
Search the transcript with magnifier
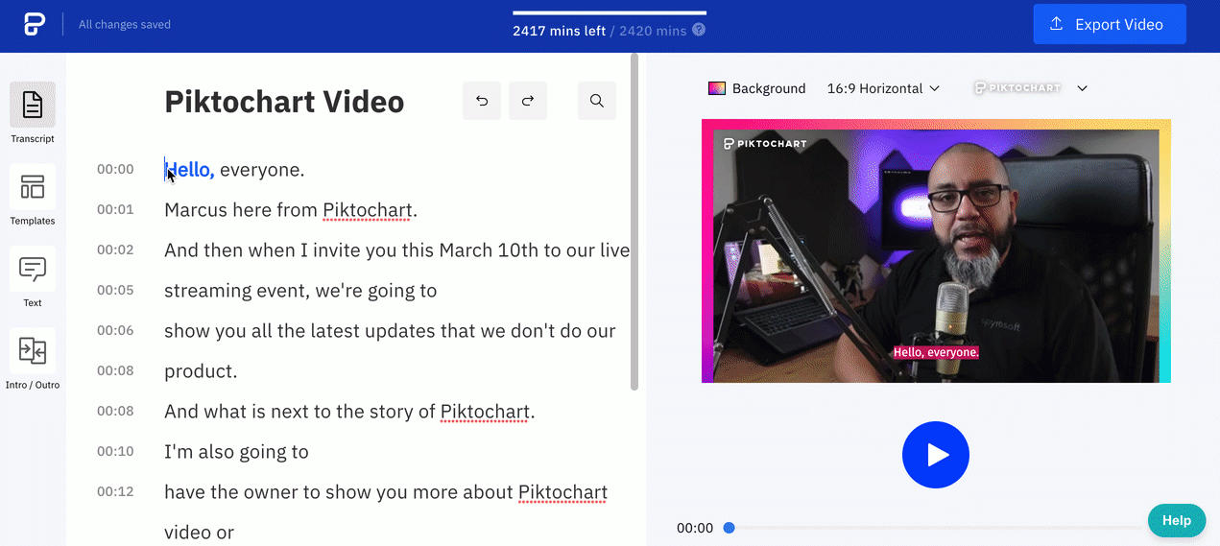pyautogui.click(x=597, y=101)
